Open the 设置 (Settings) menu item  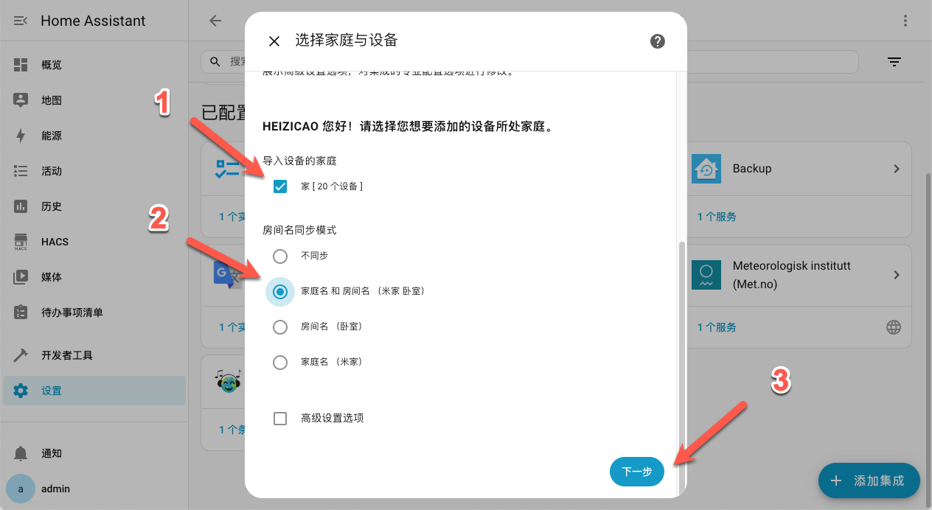click(x=50, y=390)
